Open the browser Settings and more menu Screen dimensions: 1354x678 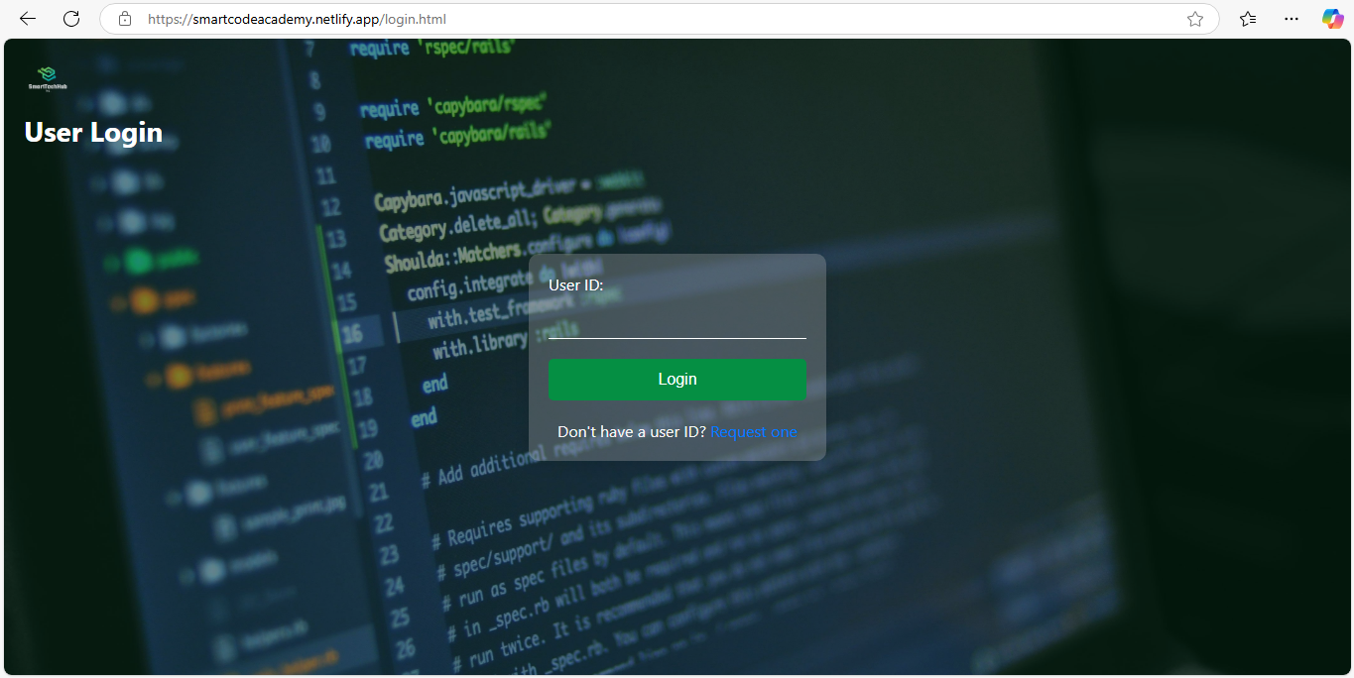click(x=1291, y=19)
